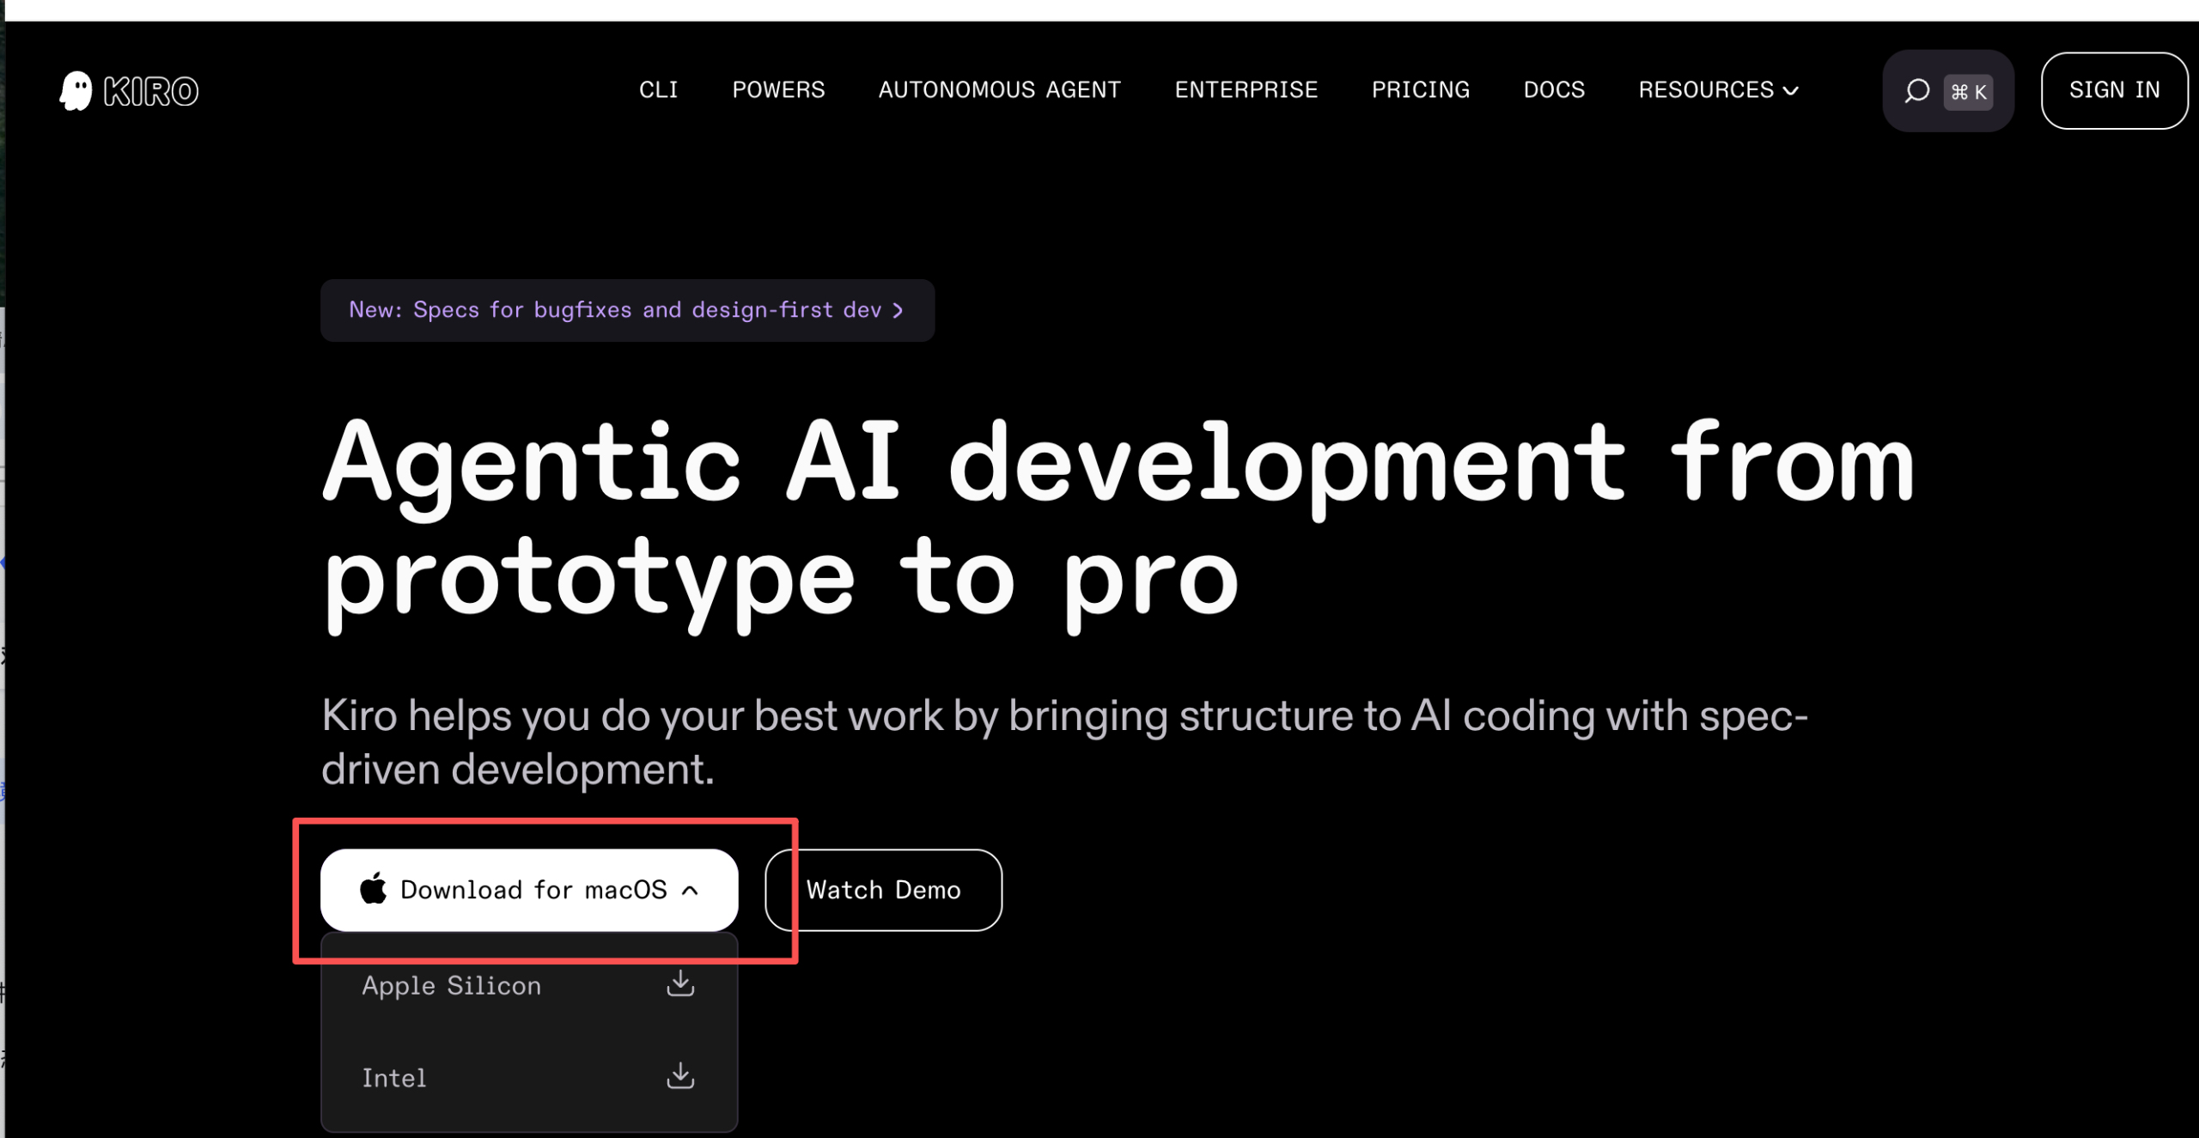
Task: Click the Apple Silicon download icon
Action: 680,983
